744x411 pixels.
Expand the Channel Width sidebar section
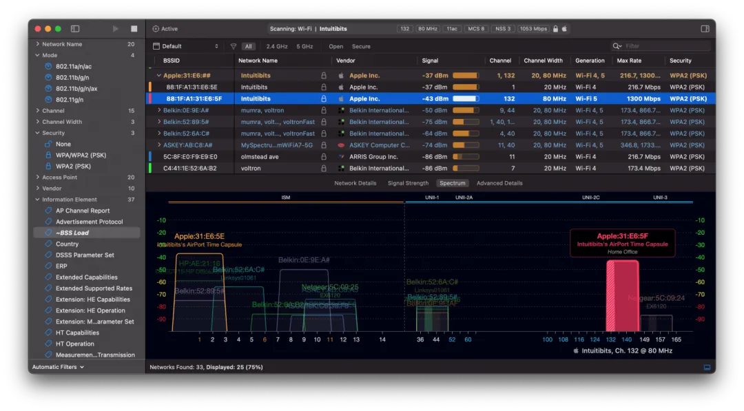point(37,122)
